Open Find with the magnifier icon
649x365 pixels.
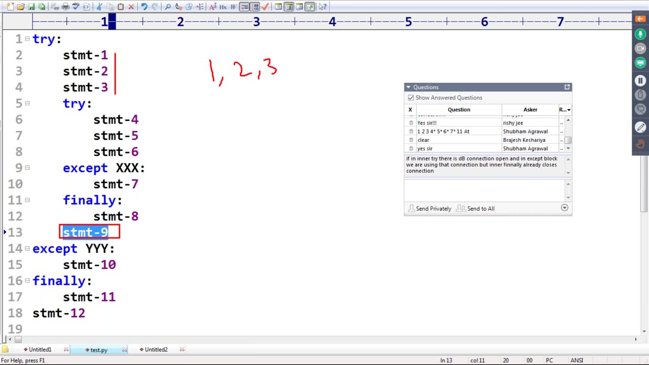[167, 7]
